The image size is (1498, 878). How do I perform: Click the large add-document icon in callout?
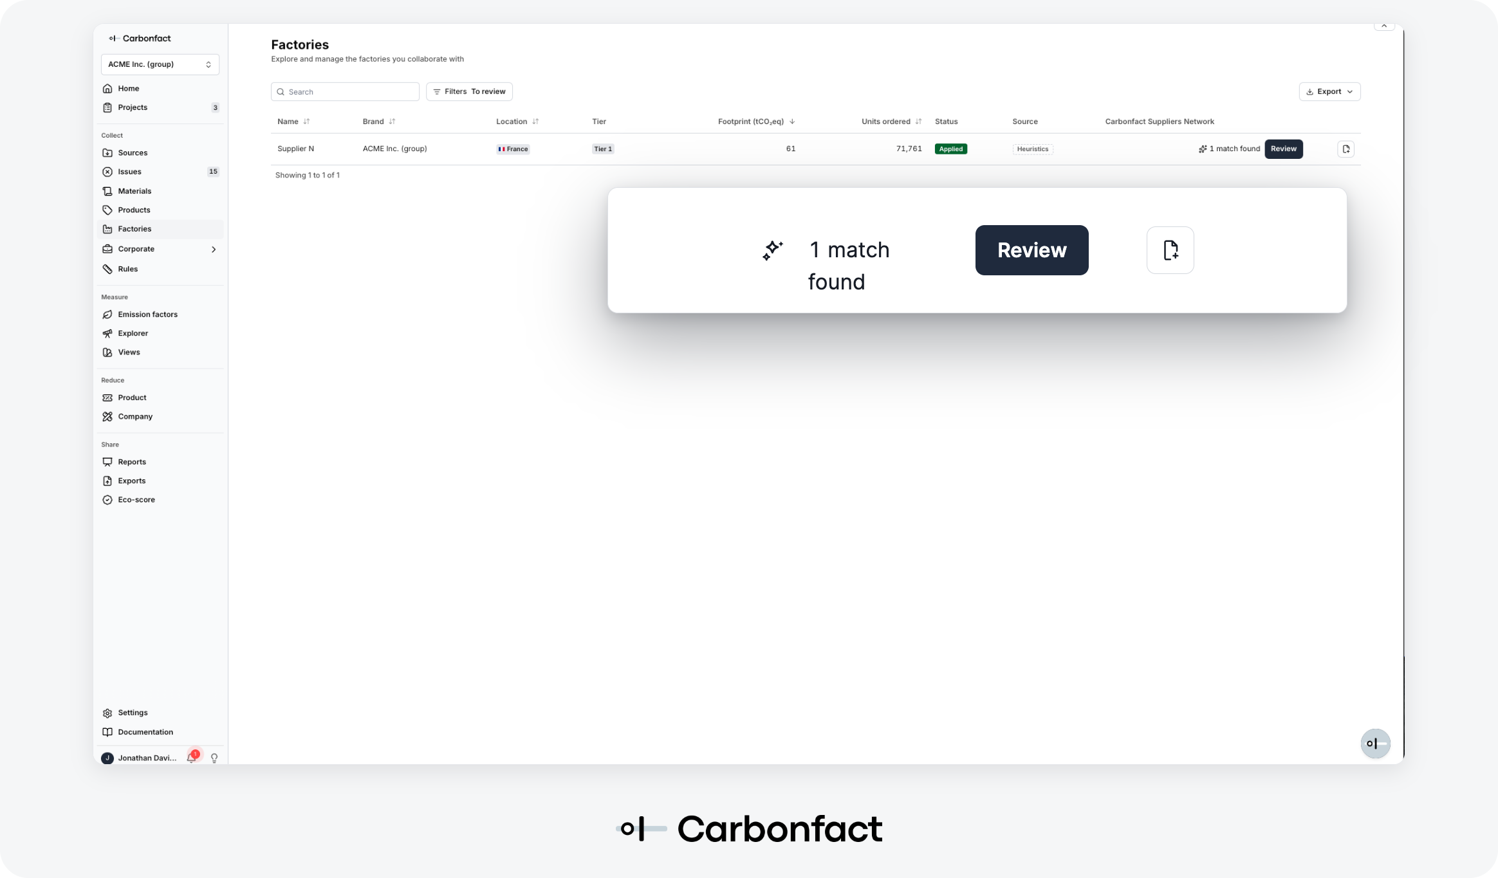(x=1170, y=250)
